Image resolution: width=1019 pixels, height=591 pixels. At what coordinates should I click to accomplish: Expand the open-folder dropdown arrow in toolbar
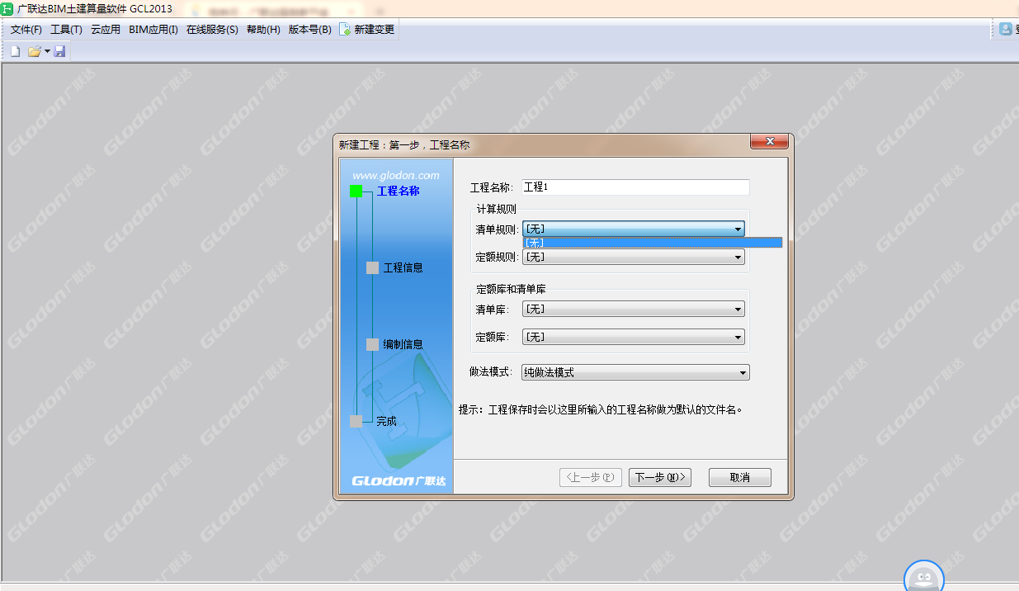[x=47, y=51]
